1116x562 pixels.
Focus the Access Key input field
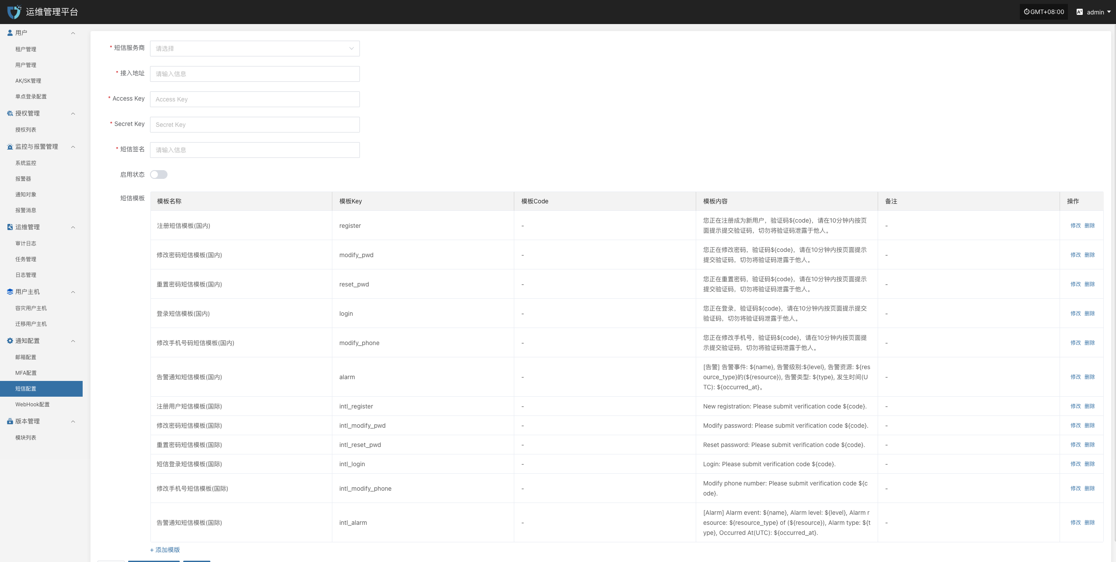click(255, 99)
